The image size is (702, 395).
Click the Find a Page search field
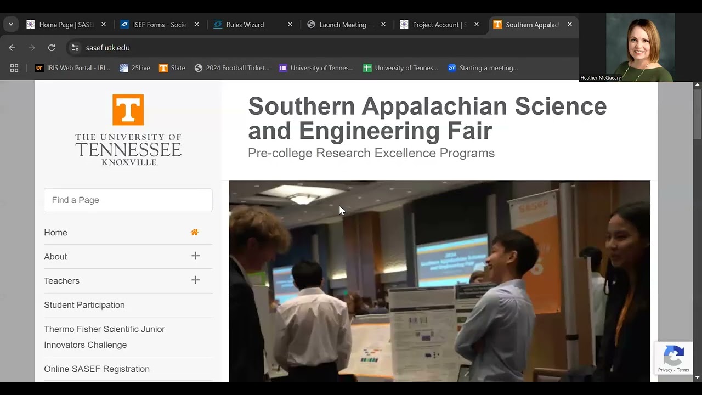coord(128,200)
